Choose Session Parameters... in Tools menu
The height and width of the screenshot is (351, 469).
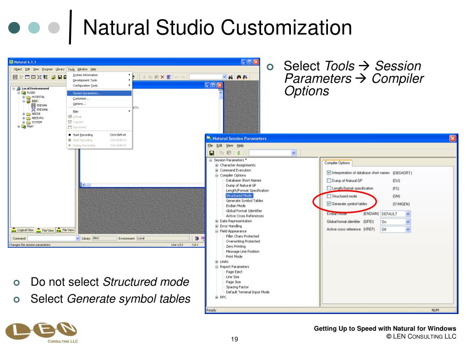99,93
